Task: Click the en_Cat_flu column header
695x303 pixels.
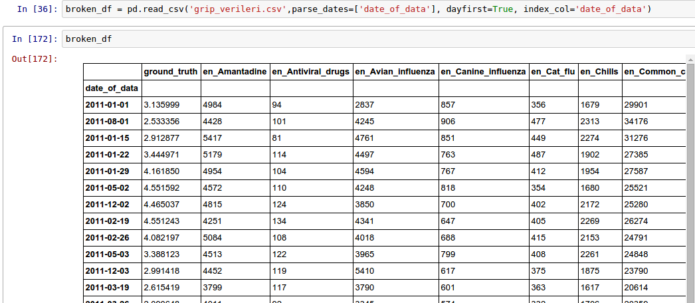Action: click(x=553, y=72)
